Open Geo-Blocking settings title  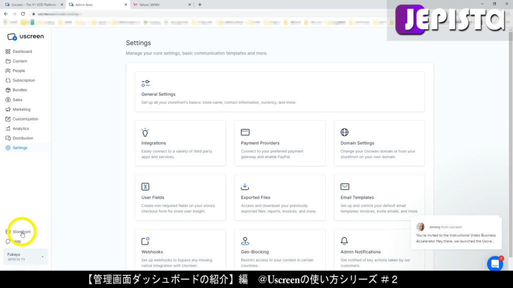255,252
